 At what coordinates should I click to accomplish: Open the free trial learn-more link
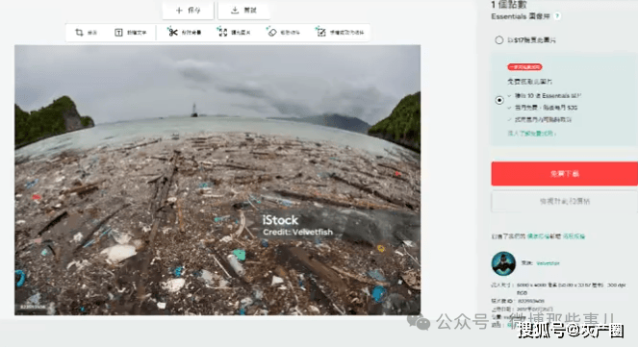[x=531, y=134]
